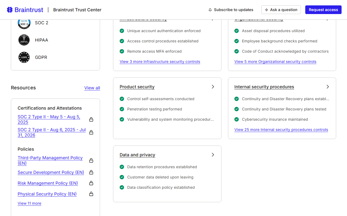Click green check beside Remote access MFA enforced
Image resolution: width=347 pixels, height=216 pixels.
[122, 51]
